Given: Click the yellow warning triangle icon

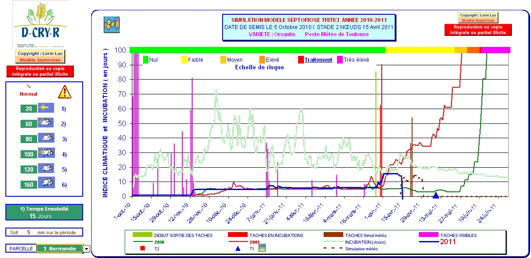Looking at the screenshot, I should coord(64,92).
